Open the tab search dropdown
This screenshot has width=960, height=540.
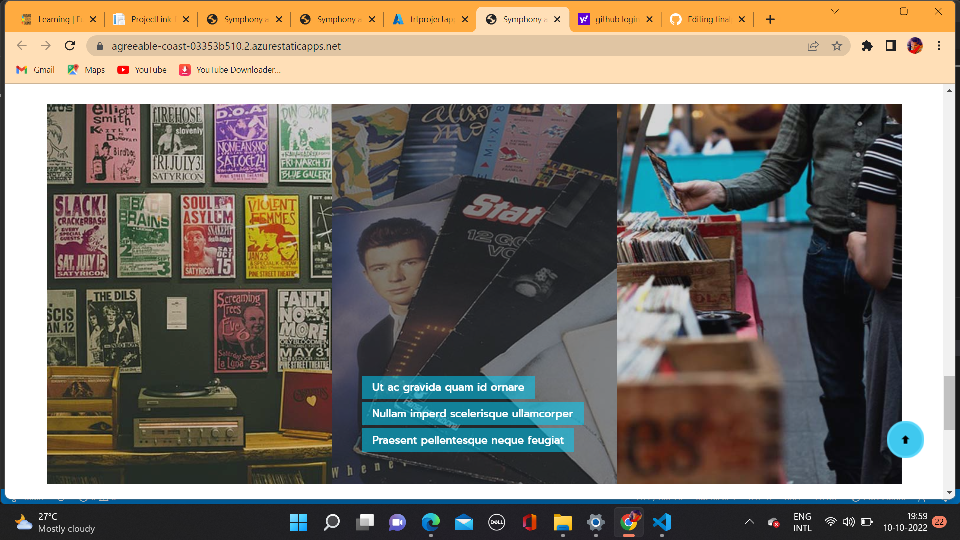835,11
